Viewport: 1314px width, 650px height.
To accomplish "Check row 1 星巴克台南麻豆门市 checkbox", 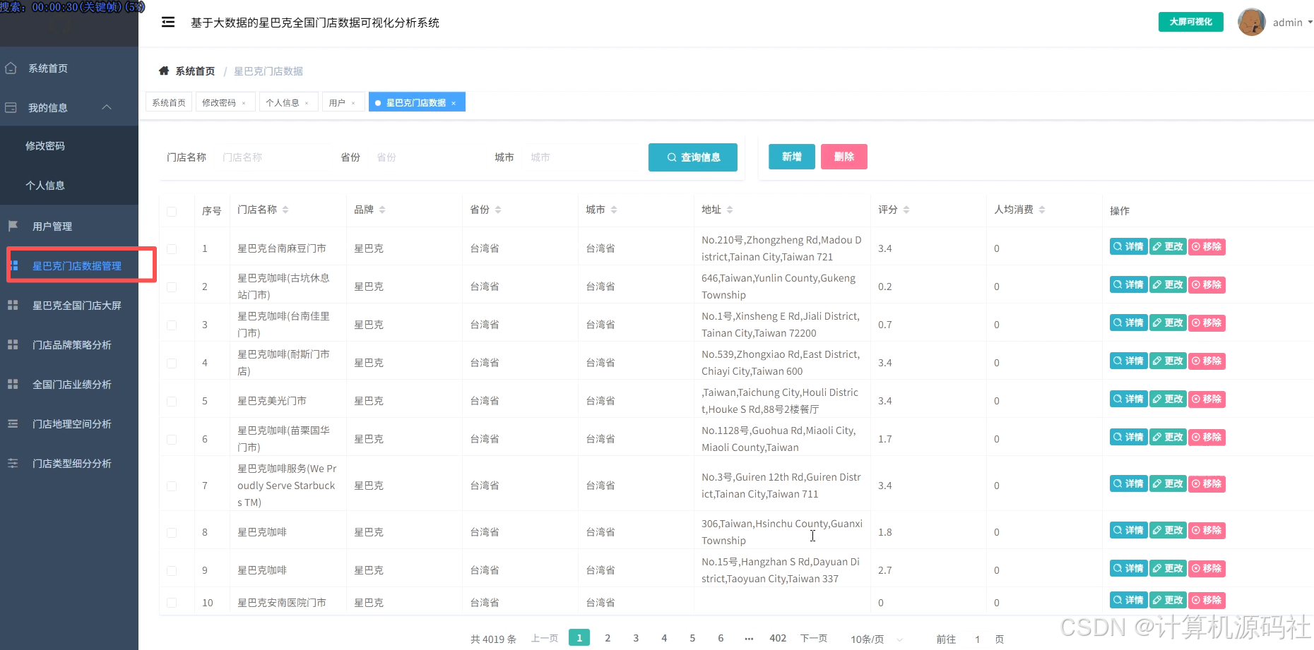I will pos(172,249).
